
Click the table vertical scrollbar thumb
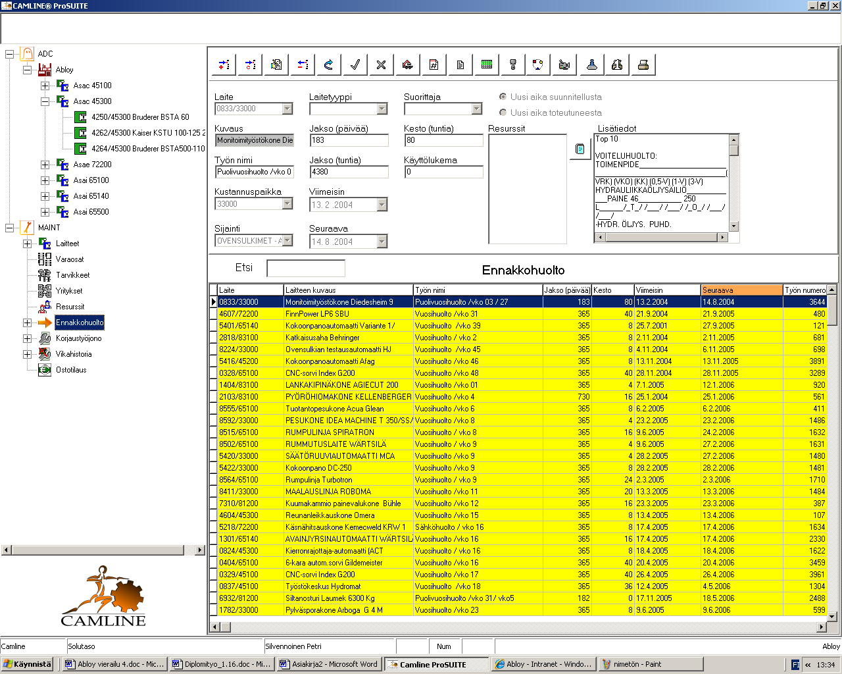[831, 310]
